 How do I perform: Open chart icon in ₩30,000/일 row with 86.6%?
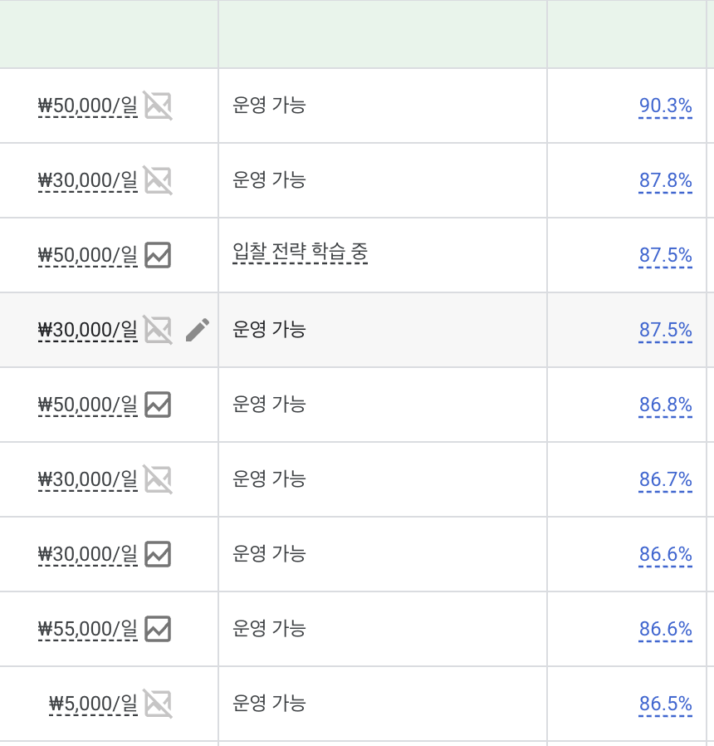(x=158, y=554)
